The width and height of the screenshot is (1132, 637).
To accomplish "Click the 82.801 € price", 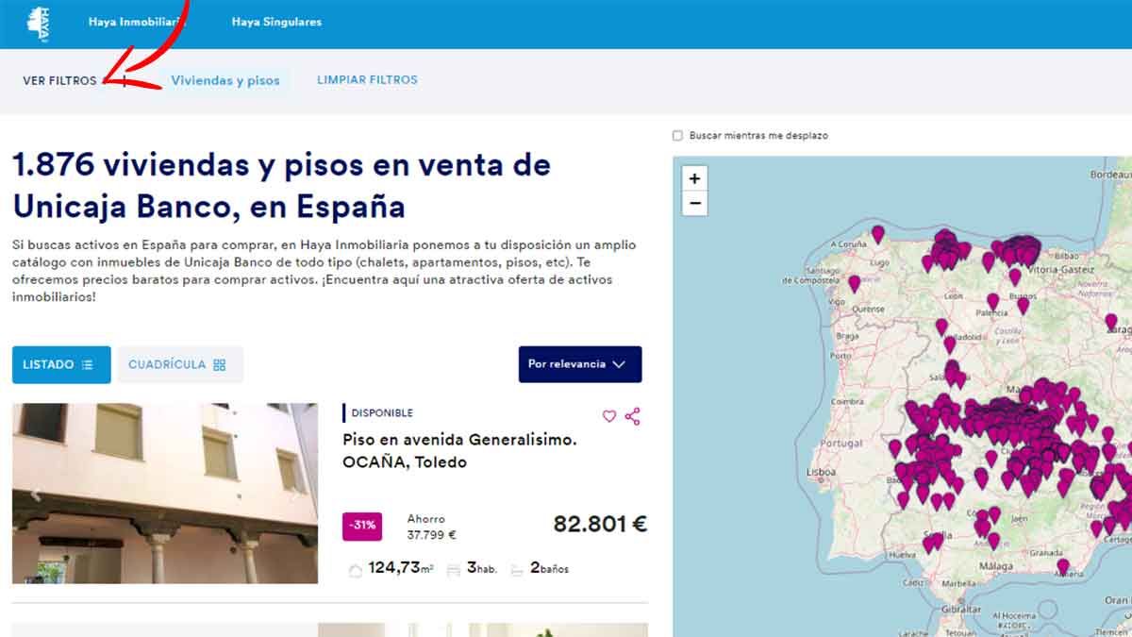I will click(x=599, y=525).
